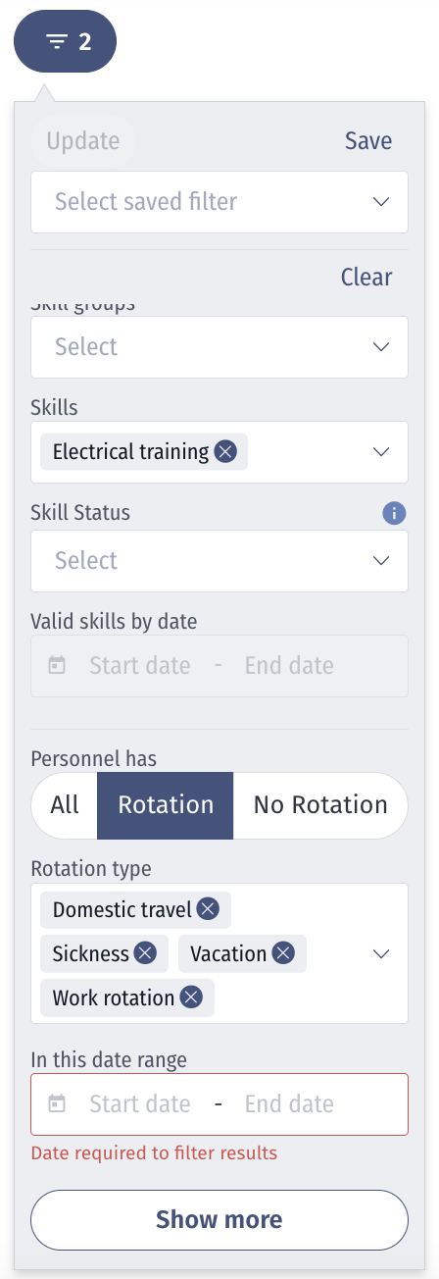
Task: Click the Save filter link
Action: click(368, 141)
